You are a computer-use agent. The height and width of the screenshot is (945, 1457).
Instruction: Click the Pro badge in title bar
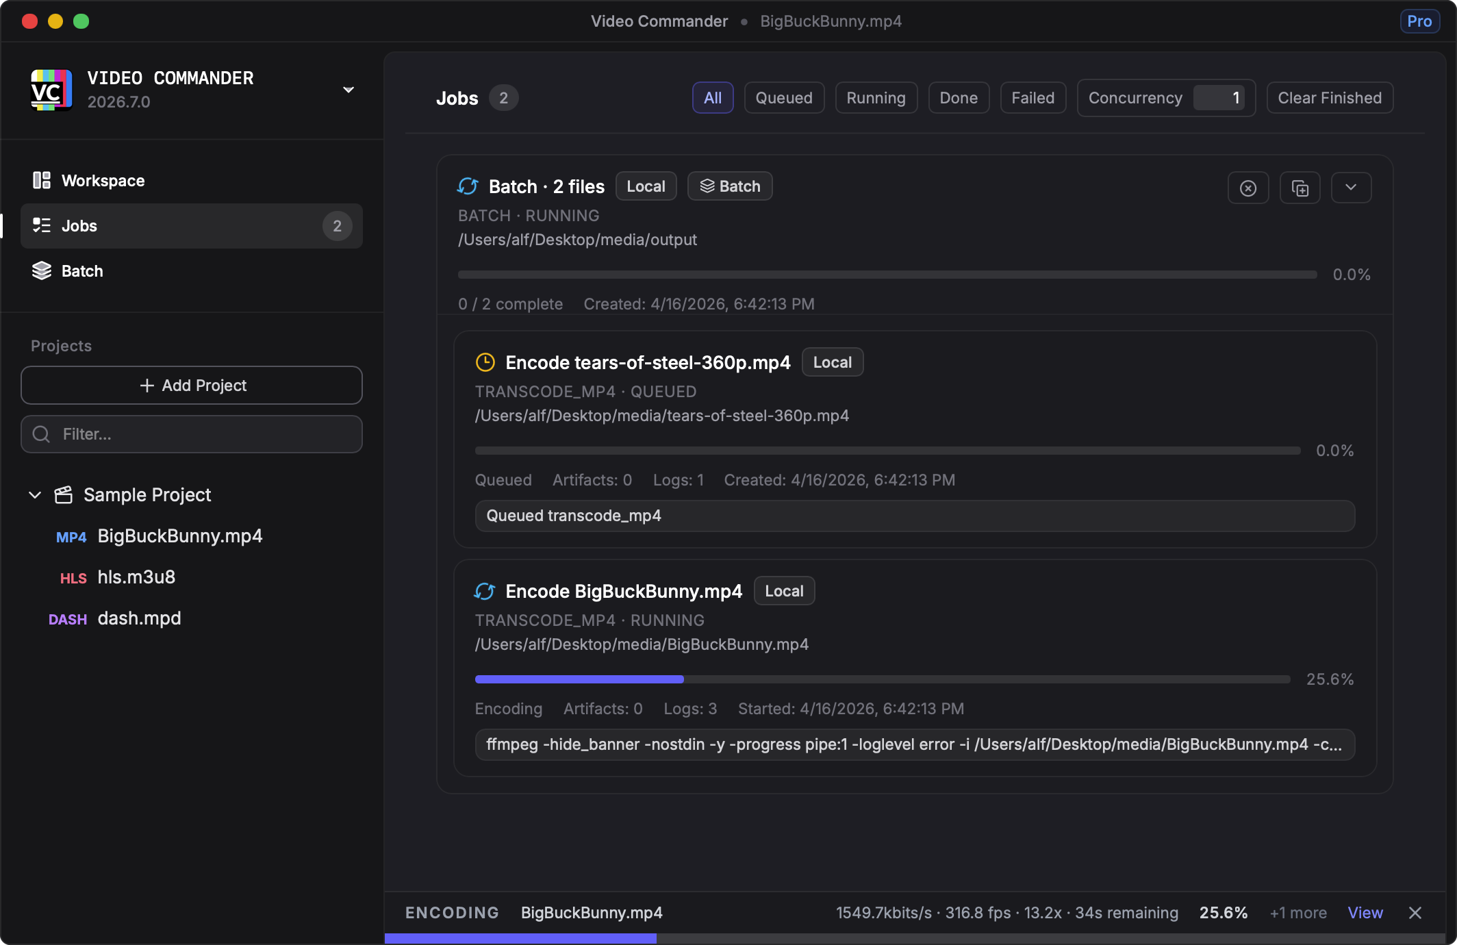tap(1419, 21)
